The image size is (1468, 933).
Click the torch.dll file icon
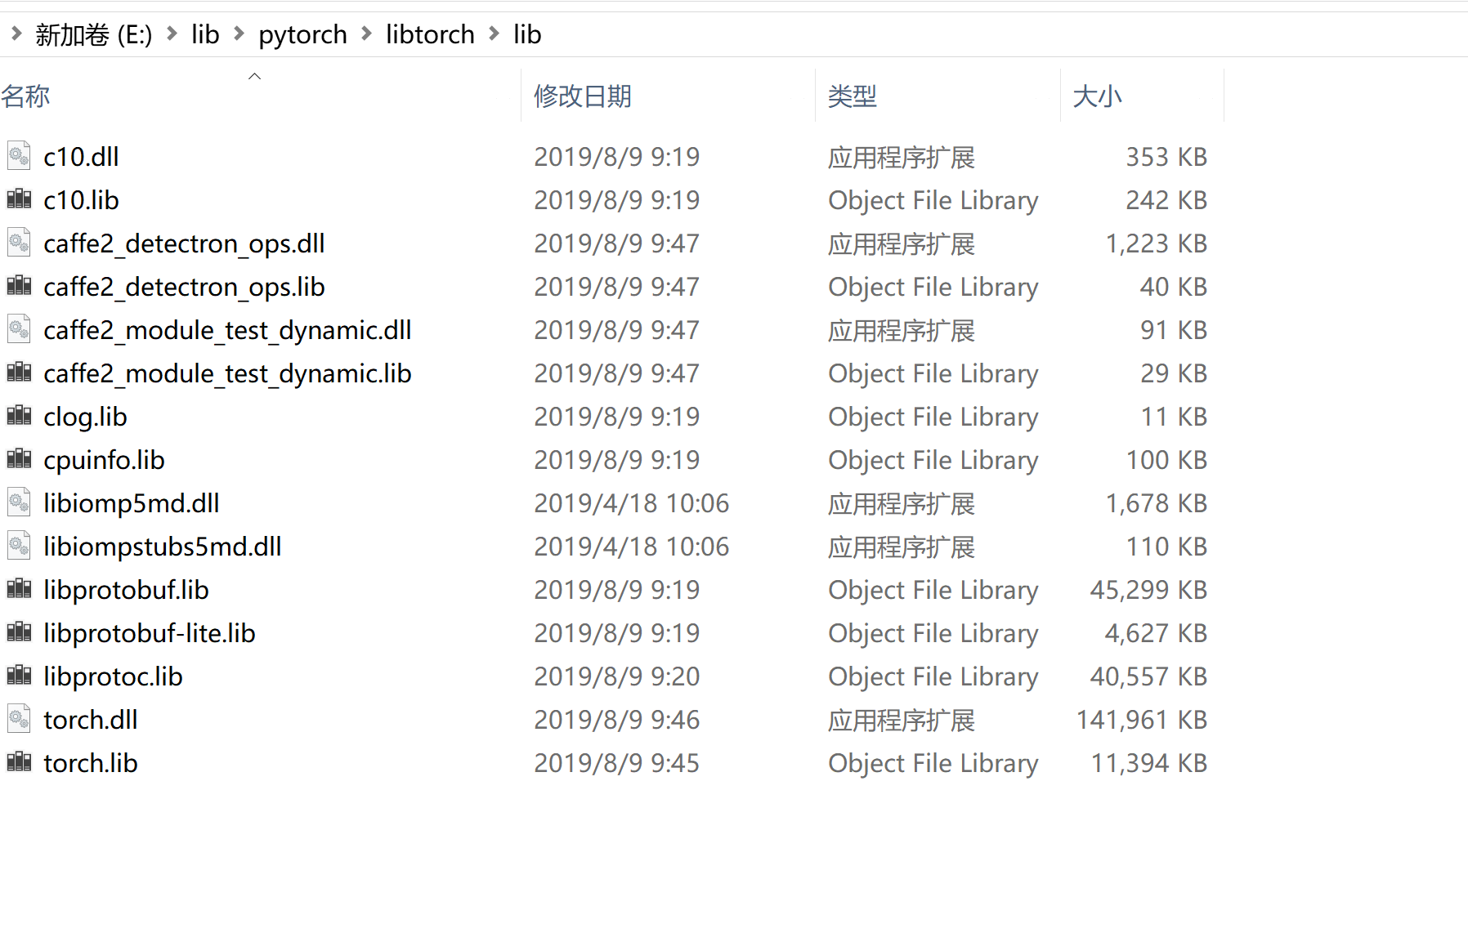click(19, 718)
